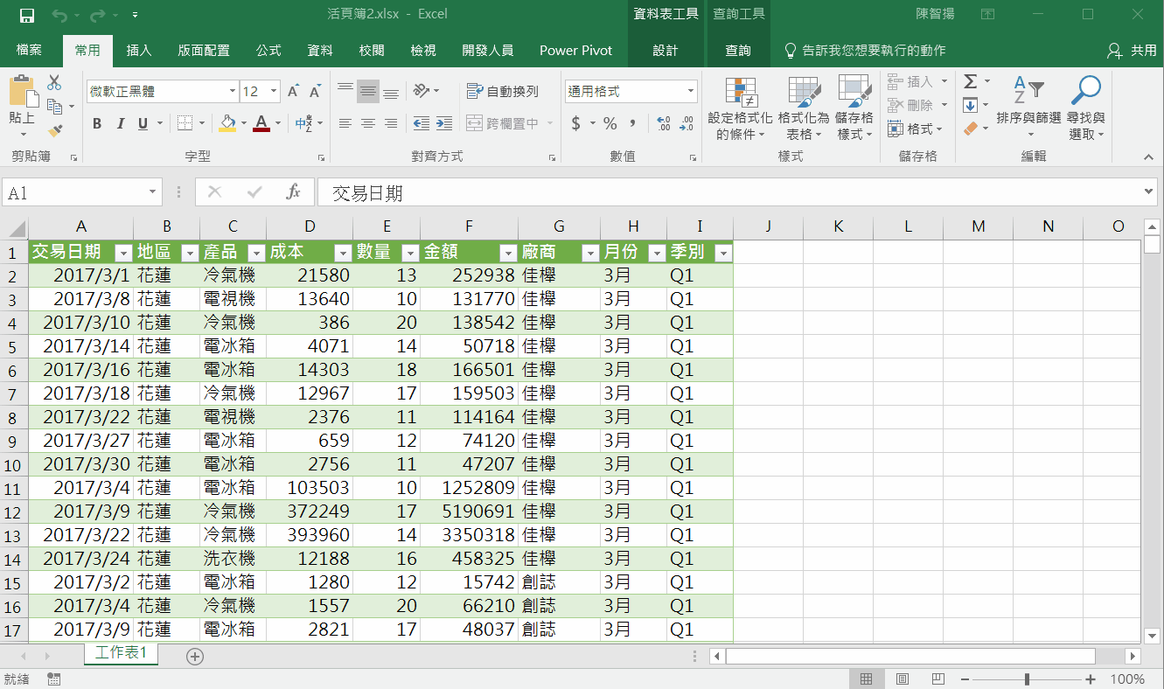Switch to the 插入 ribbon tab
This screenshot has width=1164, height=689.
click(139, 51)
